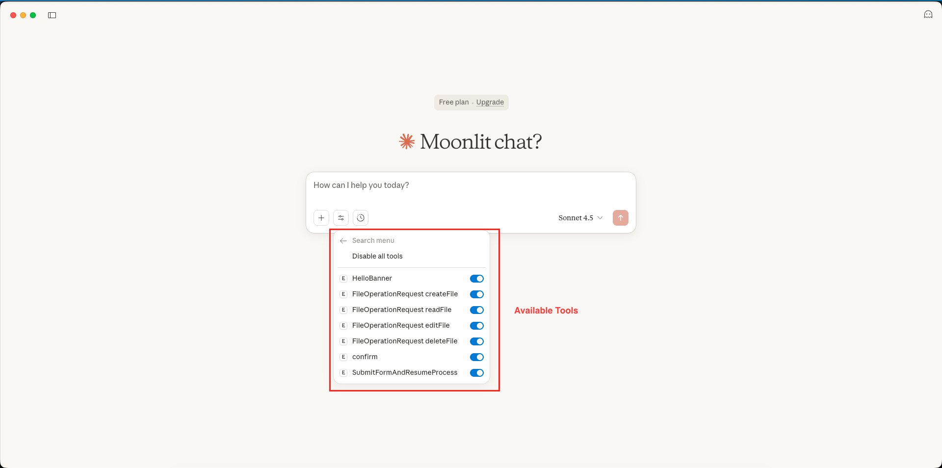
Task: Click the Upgrade link
Action: (490, 102)
